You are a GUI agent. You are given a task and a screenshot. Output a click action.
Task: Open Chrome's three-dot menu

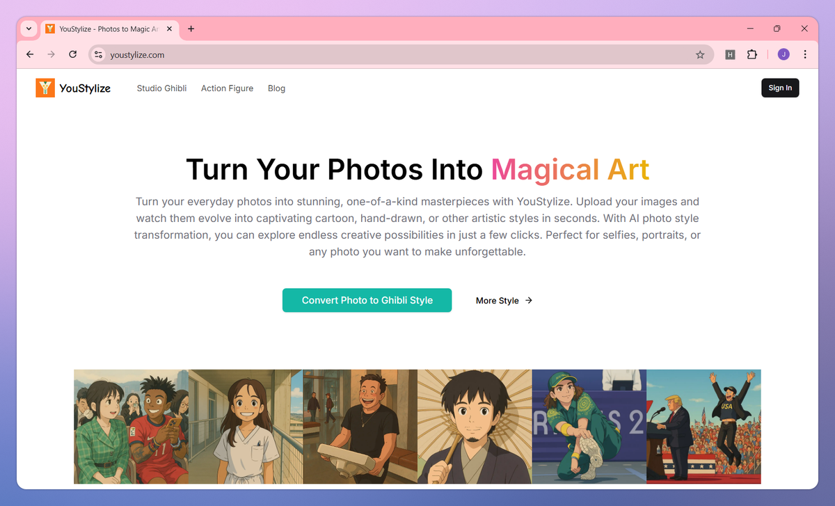tap(805, 54)
